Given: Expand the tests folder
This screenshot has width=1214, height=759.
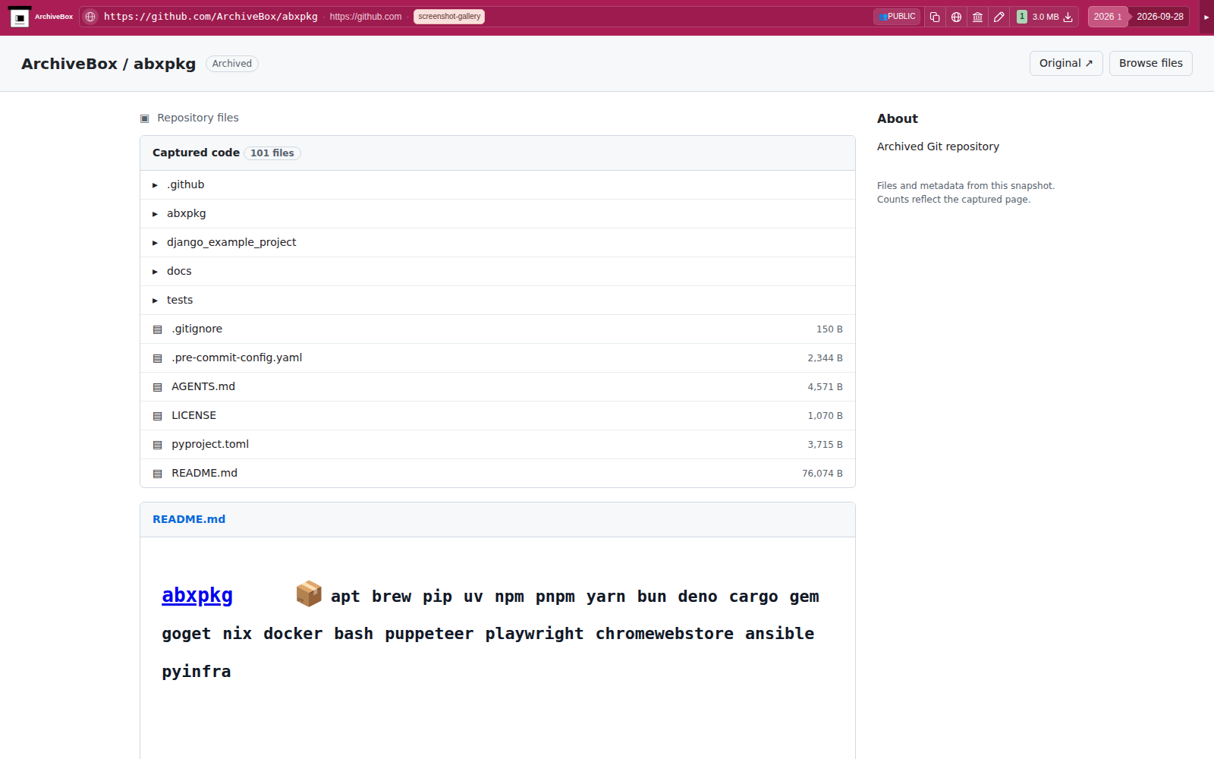Looking at the screenshot, I should click(x=498, y=300).
